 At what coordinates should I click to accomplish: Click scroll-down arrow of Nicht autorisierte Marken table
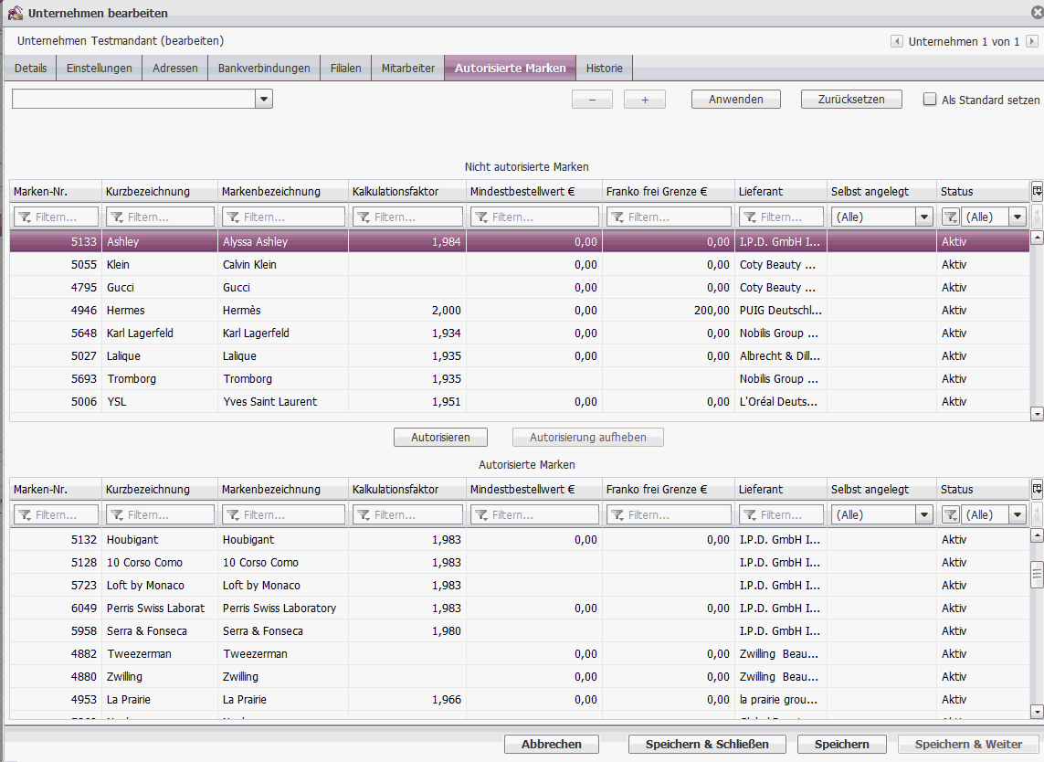[x=1037, y=414]
